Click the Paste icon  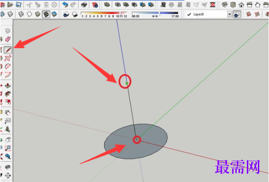46,5
